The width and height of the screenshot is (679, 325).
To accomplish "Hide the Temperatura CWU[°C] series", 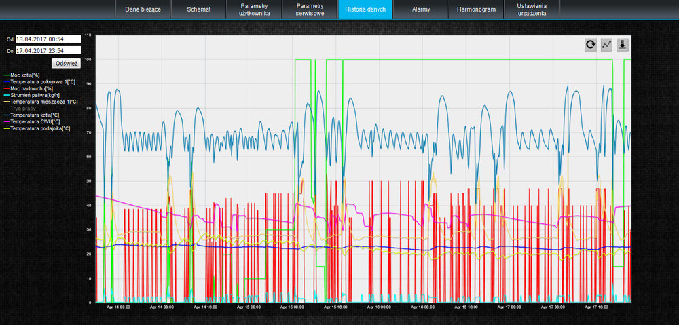I will click(34, 121).
